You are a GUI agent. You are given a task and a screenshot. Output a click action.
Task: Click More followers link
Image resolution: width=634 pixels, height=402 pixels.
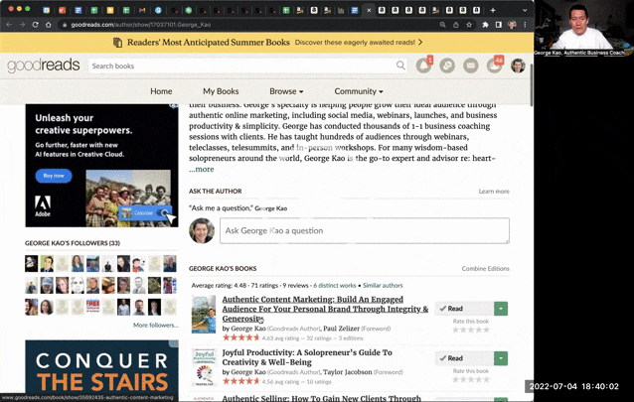point(156,325)
